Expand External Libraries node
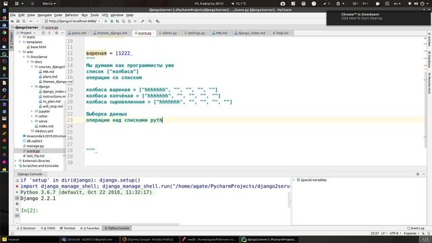The width and height of the screenshot is (432, 243). (x=16, y=161)
